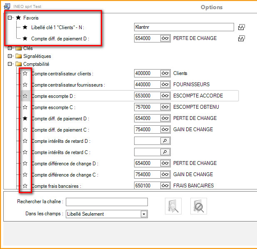Click the Klantnr label input field
The image size is (257, 249).
coord(183,27)
